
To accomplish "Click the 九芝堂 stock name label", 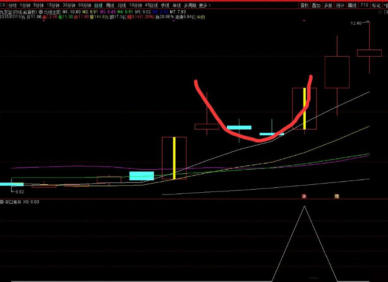I will pyautogui.click(x=7, y=11).
